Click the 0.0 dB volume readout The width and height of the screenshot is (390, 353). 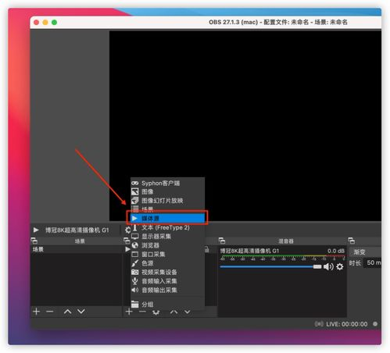coord(336,251)
